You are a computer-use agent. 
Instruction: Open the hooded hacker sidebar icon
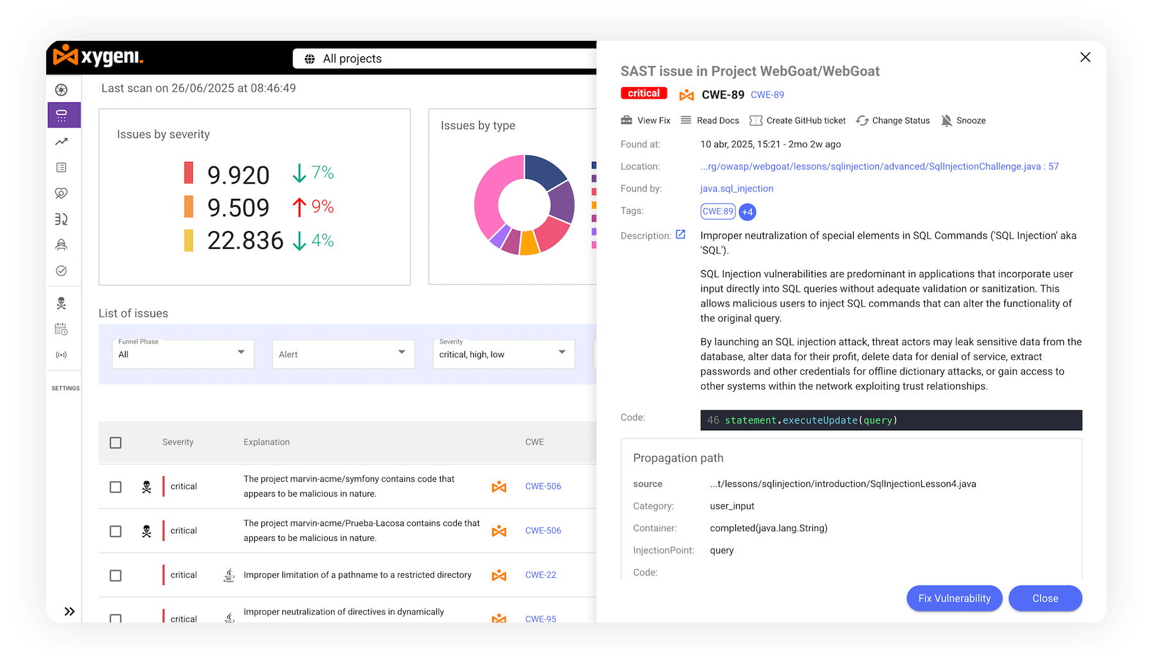(61, 244)
